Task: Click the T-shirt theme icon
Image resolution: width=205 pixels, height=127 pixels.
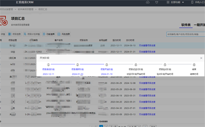Action: [x=156, y=2]
